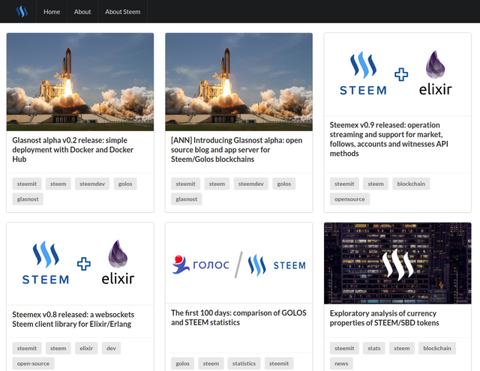Viewport: 480px width, 371px height.
Task: Open Steem plus Elixir image of Steemex v0.8 post
Action: click(80, 264)
